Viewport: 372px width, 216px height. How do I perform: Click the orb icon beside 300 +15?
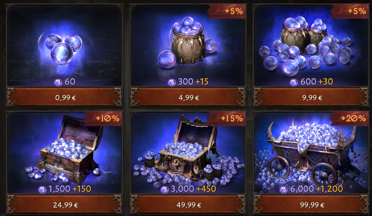(172, 82)
